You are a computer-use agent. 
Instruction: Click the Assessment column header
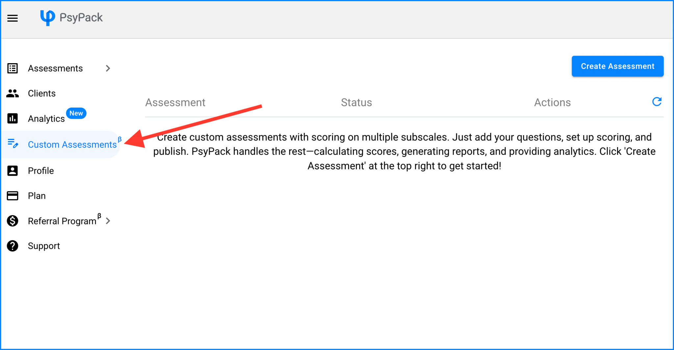click(x=175, y=102)
